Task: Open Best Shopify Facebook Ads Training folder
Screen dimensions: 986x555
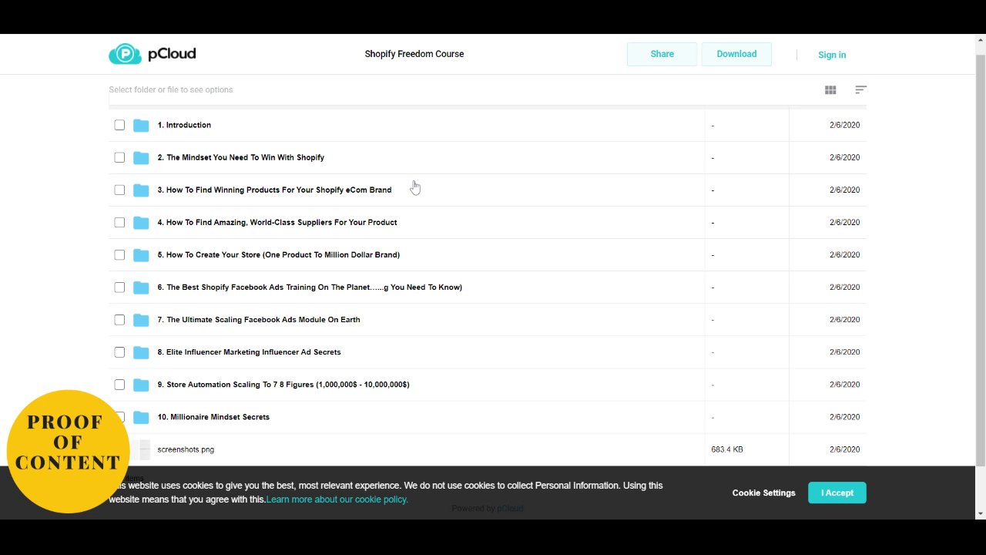Action: pyautogui.click(x=310, y=287)
